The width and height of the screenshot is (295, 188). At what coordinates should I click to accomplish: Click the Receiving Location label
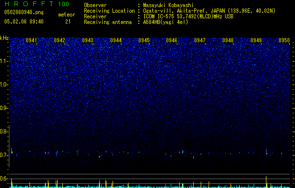click(109, 11)
